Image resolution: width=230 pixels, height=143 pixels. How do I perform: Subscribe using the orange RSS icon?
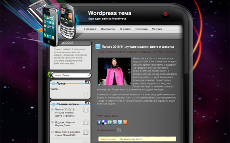[x=125, y=122]
